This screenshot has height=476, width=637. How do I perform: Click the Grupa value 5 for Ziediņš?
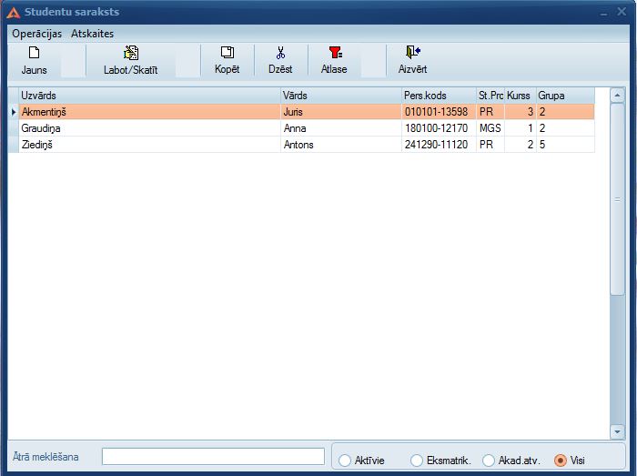coord(565,145)
